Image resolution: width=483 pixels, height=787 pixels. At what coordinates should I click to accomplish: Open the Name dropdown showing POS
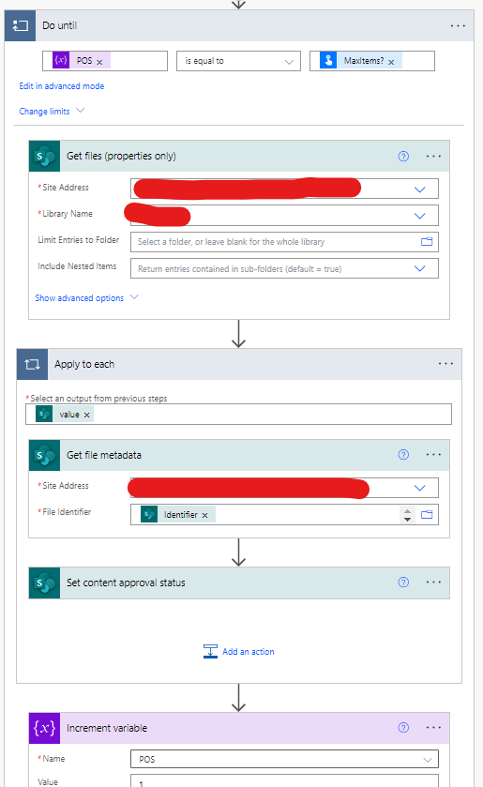[x=284, y=760]
